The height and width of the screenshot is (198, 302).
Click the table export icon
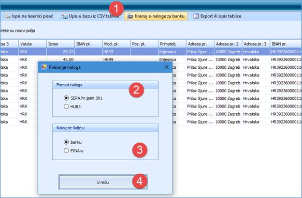click(x=196, y=16)
